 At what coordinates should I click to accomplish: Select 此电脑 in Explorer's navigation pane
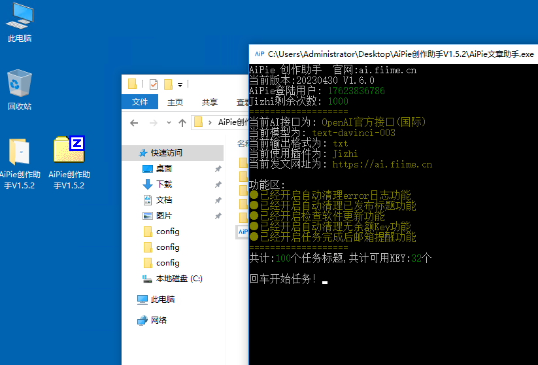pos(163,300)
